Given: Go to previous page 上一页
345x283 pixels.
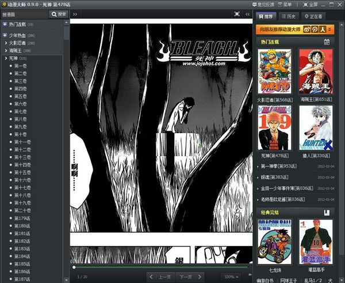Looking at the screenshot, I should (x=161, y=277).
